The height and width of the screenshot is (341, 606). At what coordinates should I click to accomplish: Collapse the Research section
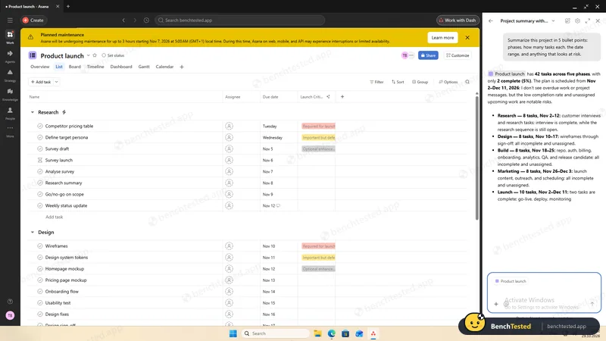click(33, 112)
